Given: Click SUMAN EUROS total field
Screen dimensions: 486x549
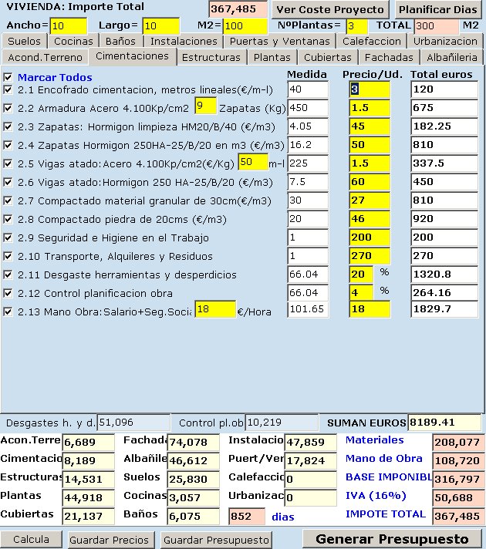Looking at the screenshot, I should tap(444, 423).
